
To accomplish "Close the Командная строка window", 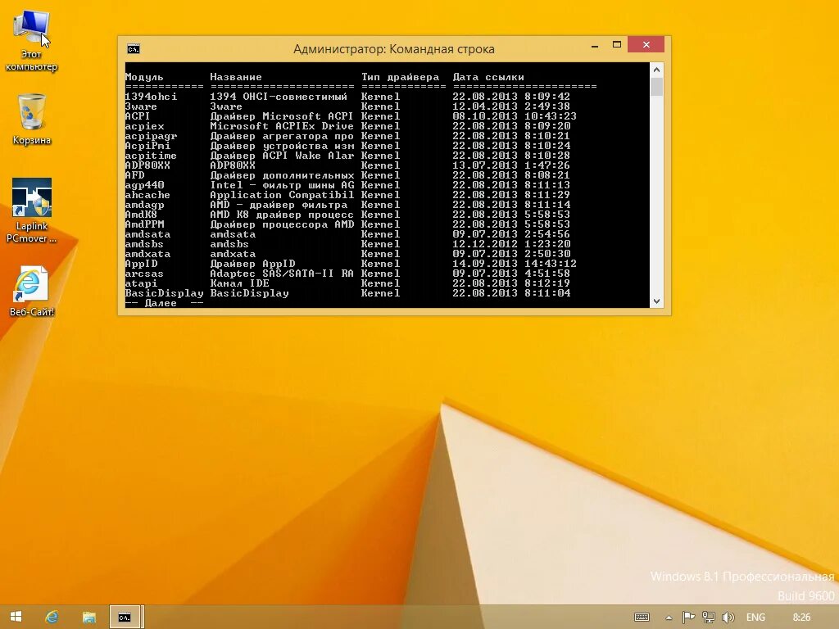I will click(x=646, y=44).
